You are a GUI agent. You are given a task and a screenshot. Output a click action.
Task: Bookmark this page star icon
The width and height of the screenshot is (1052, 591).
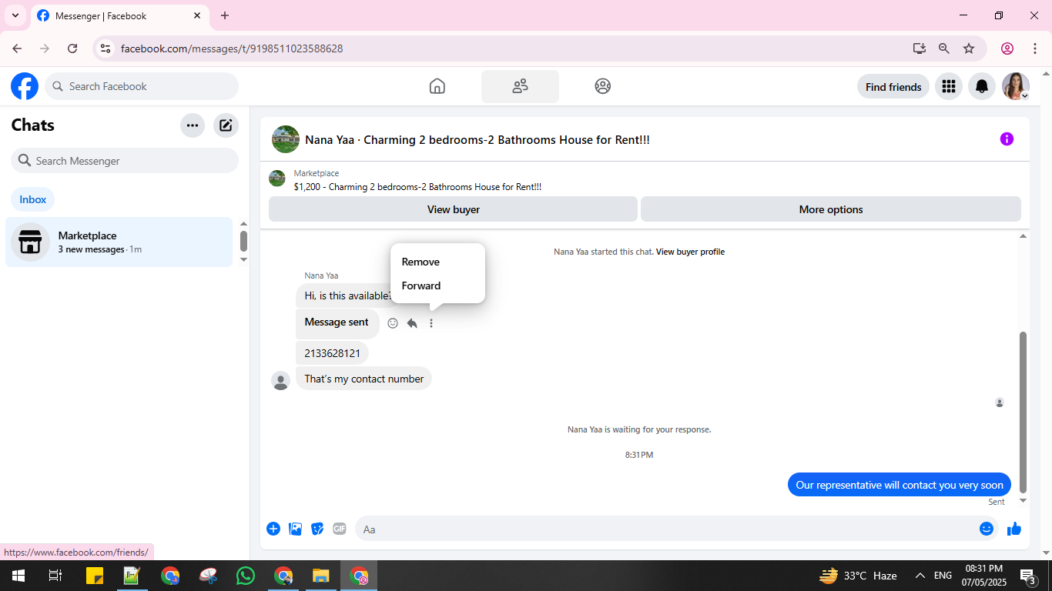(969, 48)
